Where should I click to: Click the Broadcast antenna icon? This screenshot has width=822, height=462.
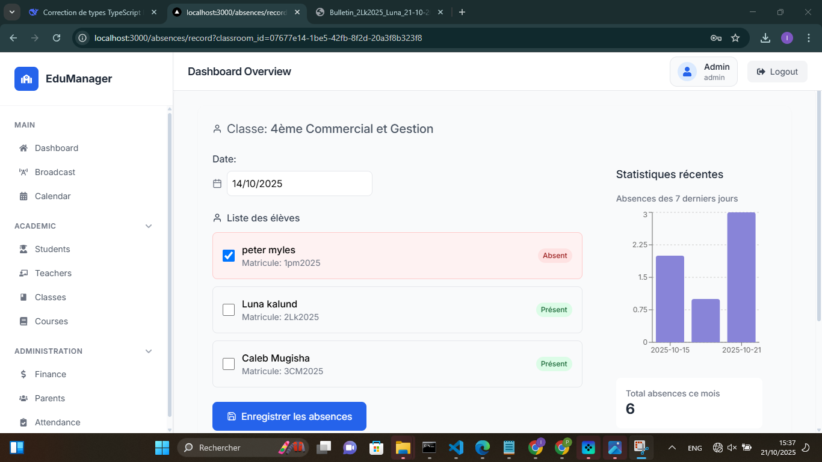[23, 172]
